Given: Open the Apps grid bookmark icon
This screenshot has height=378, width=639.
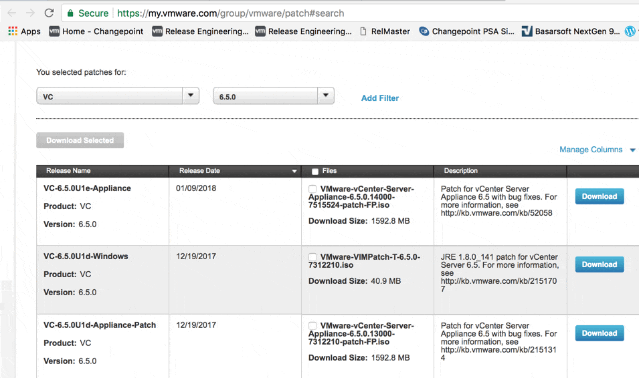Looking at the screenshot, I should (x=13, y=31).
